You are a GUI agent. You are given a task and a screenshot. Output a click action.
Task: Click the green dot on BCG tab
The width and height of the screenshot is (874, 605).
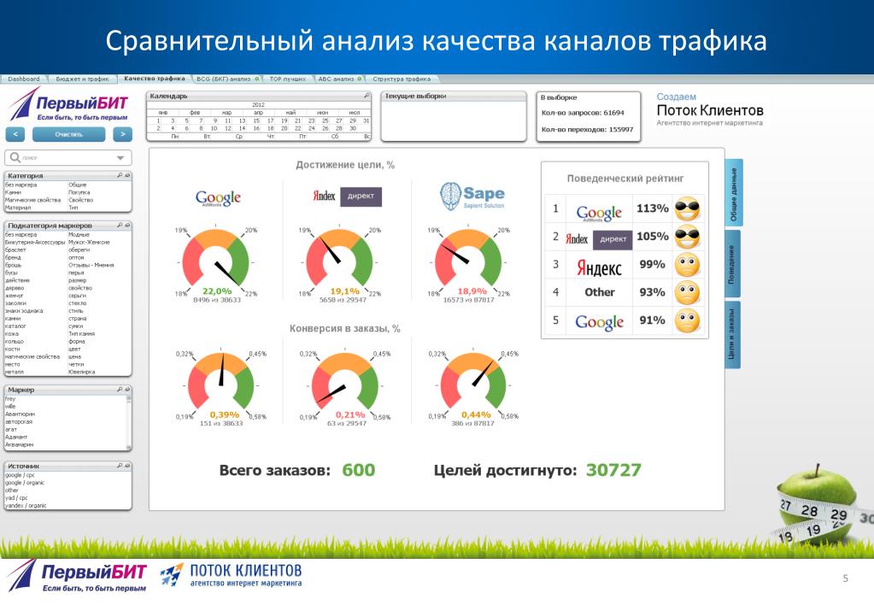257,79
